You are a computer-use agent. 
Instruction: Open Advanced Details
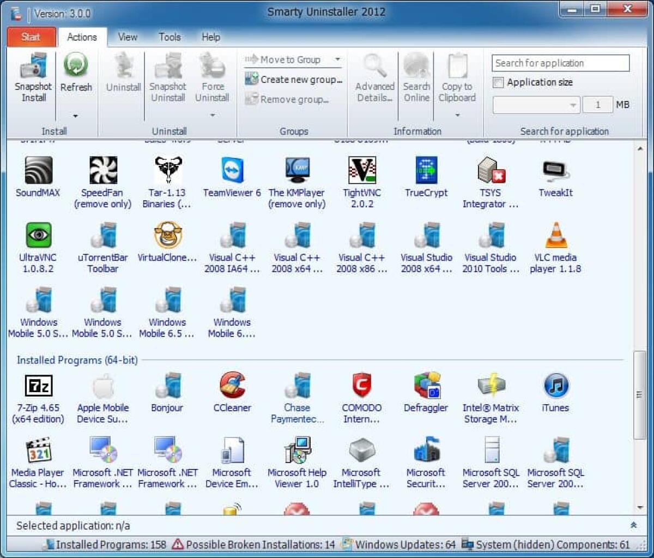tap(374, 79)
